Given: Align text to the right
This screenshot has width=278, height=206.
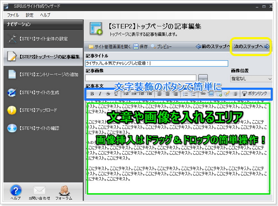Looking at the screenshot, I should tap(176, 94).
